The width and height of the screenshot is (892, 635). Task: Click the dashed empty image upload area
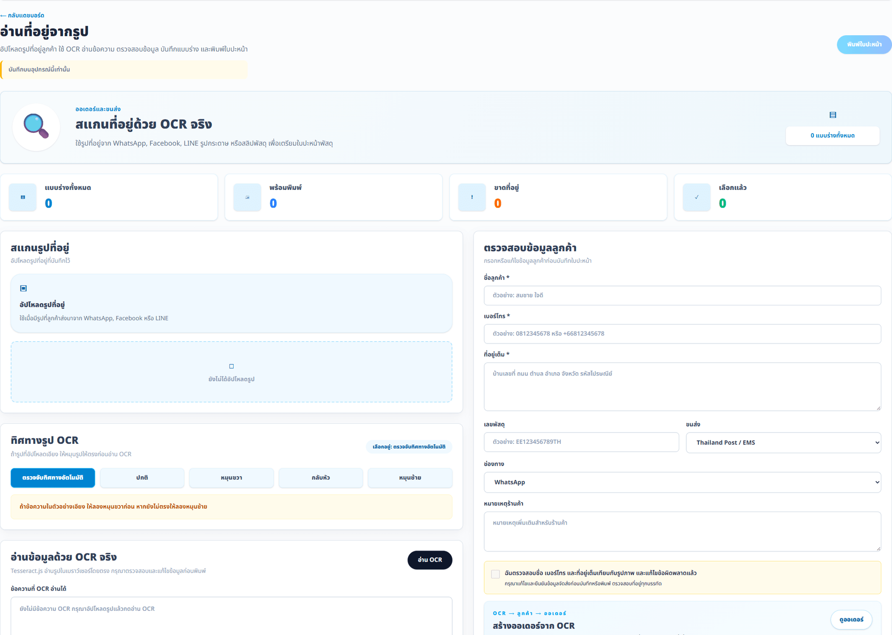[231, 372]
